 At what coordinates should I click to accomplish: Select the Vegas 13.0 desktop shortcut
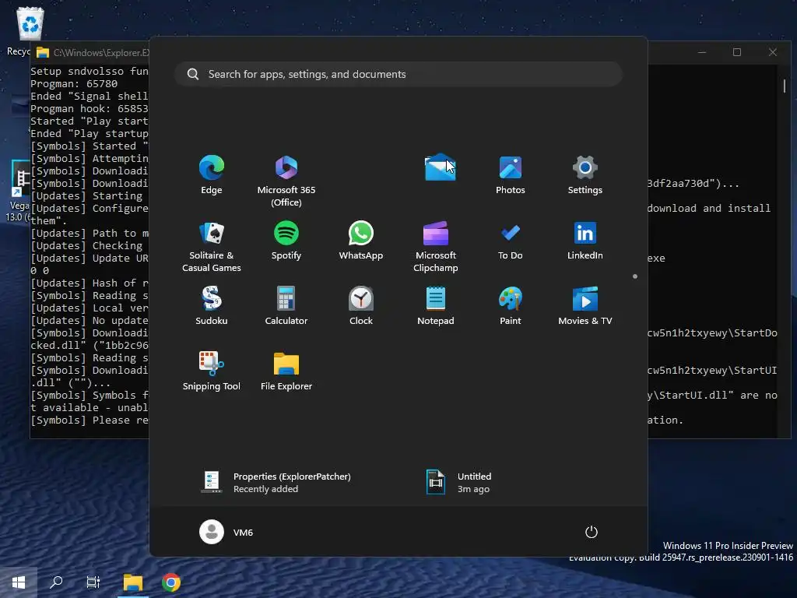(x=19, y=191)
